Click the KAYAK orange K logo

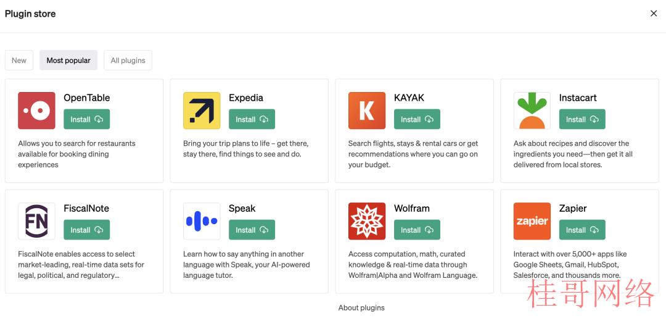tap(367, 111)
